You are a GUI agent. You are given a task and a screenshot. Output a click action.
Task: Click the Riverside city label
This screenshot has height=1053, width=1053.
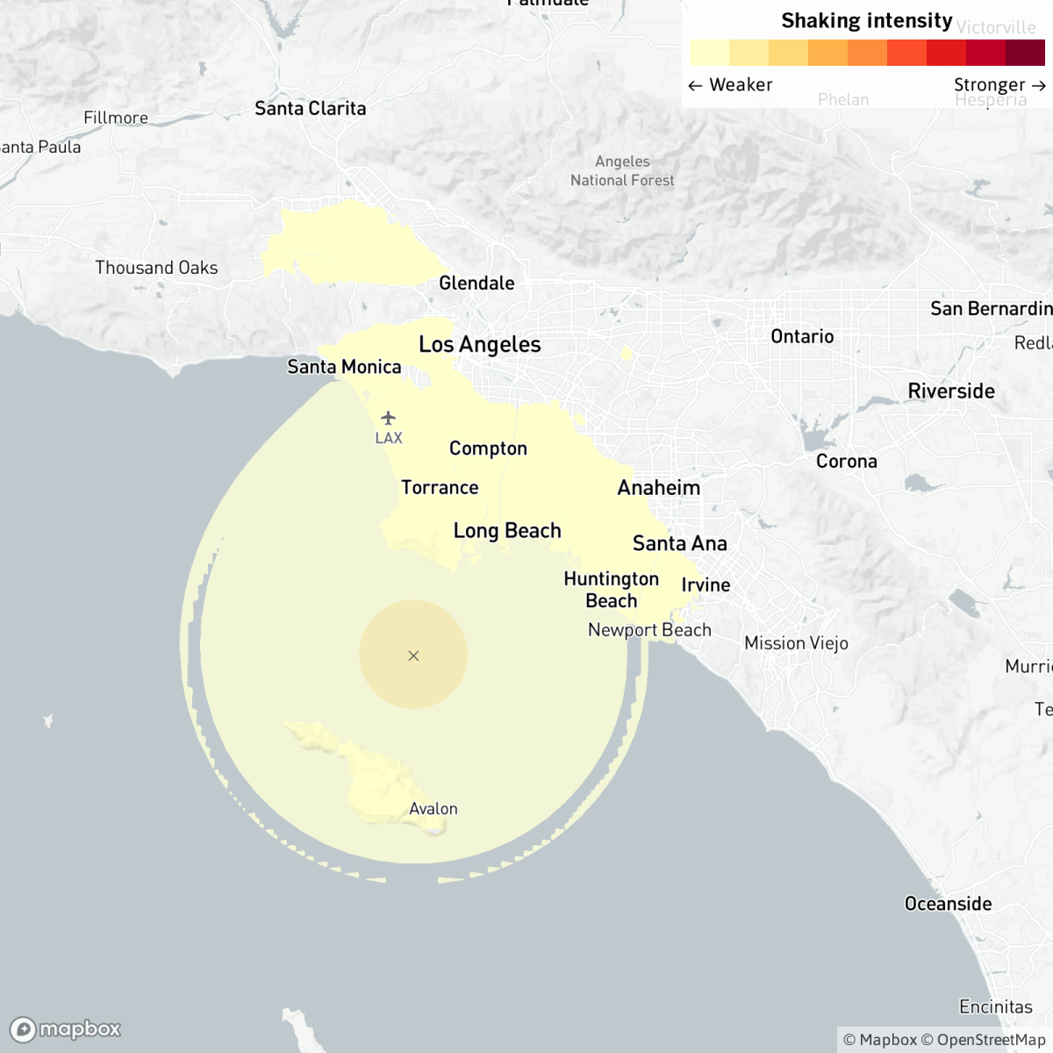coord(951,391)
